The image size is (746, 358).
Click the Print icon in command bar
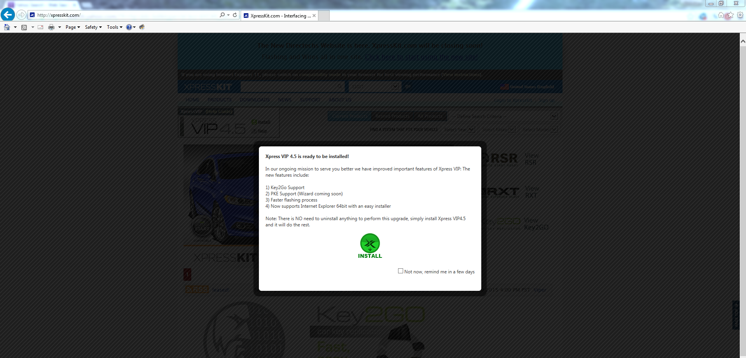tap(51, 27)
